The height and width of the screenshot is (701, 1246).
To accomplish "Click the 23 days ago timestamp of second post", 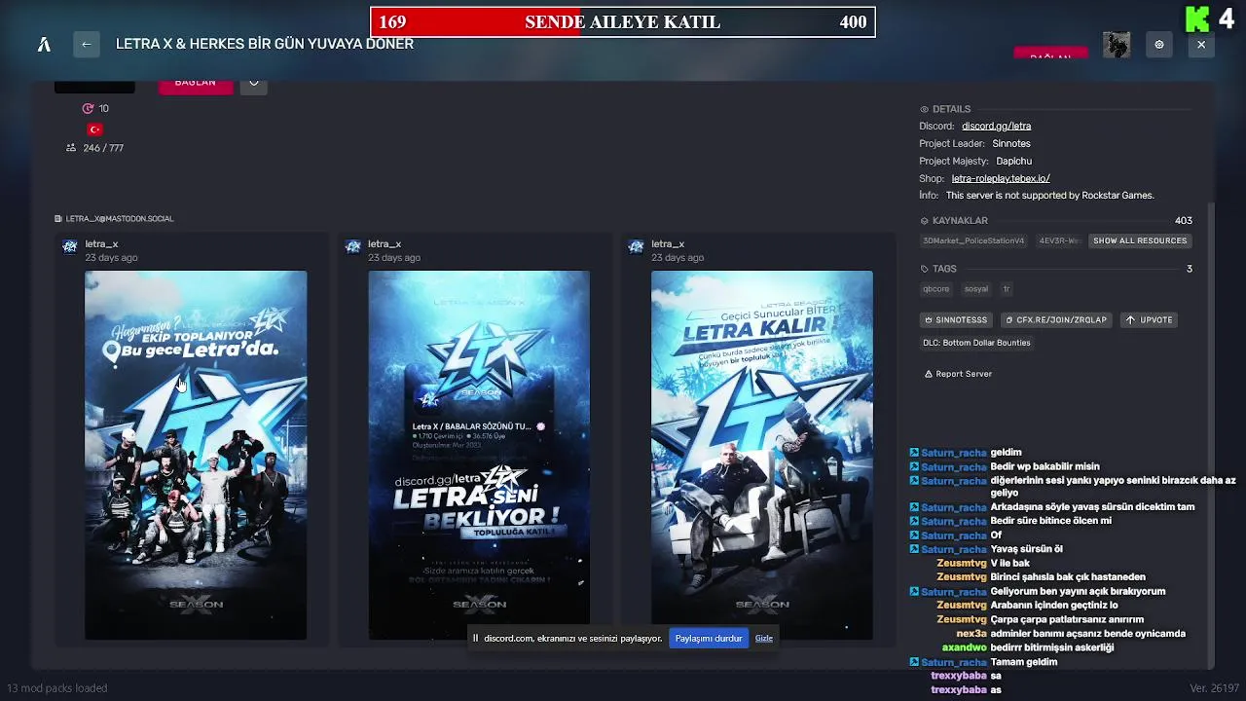I will 394,258.
